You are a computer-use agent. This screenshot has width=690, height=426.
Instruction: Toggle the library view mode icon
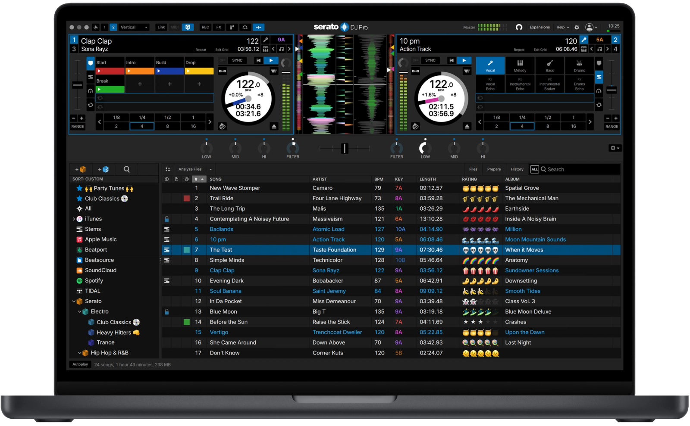tap(168, 169)
